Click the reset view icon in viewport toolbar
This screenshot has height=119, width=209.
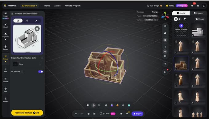pyautogui.click(x=165, y=26)
